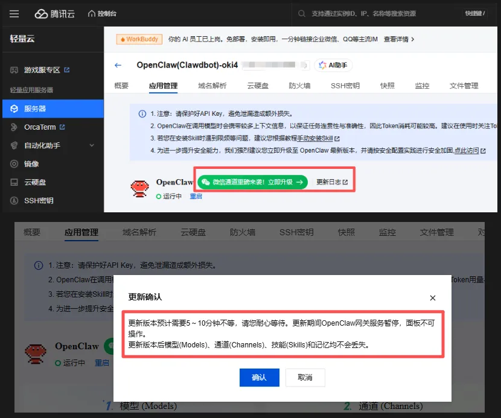
Task: Switch to upper 防火墙 tab
Action: click(x=300, y=86)
